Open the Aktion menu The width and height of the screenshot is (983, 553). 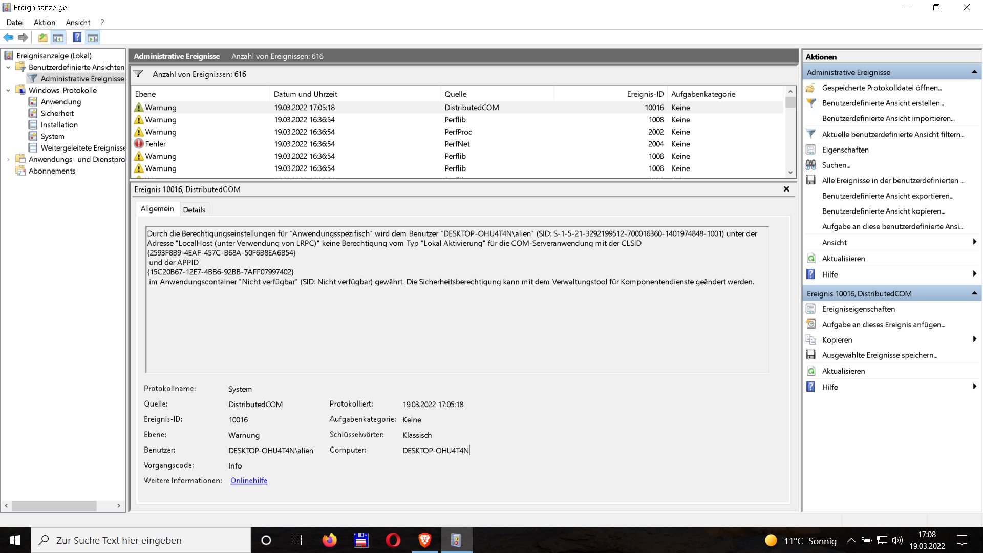coord(45,23)
